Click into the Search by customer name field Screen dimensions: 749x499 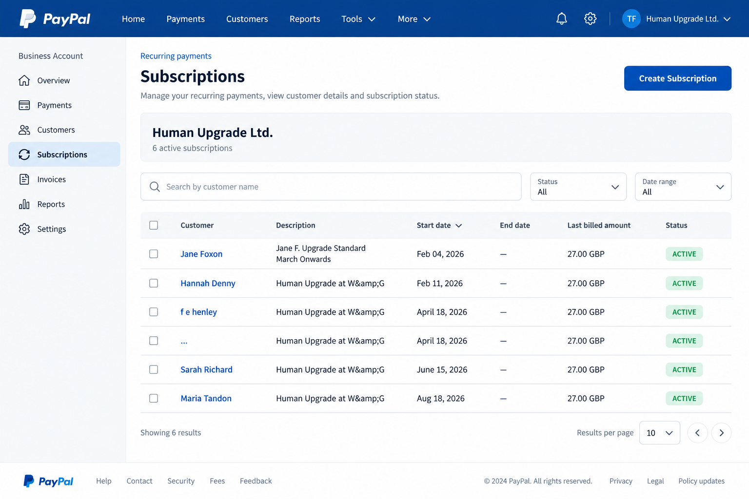click(x=331, y=187)
